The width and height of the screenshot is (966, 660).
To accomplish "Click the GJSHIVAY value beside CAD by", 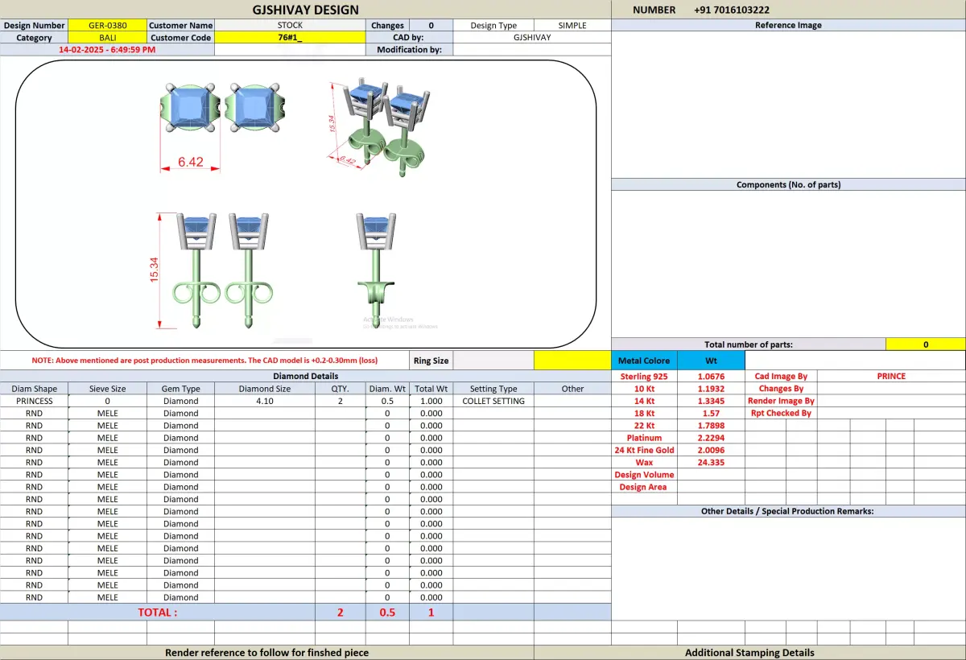I will [532, 38].
